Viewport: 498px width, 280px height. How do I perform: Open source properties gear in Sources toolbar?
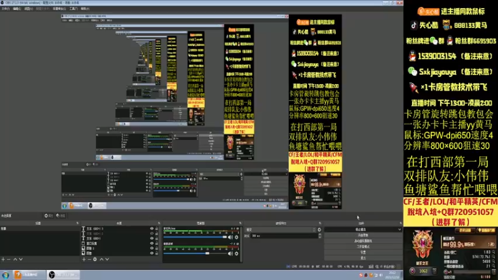[95, 259]
